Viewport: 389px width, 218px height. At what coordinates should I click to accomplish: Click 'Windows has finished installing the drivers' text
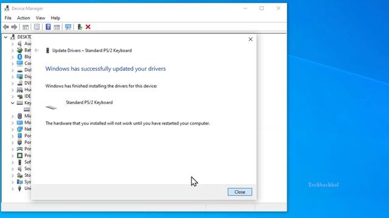tap(101, 86)
